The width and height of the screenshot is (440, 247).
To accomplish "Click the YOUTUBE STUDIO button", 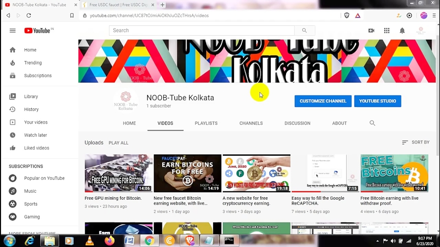I will [x=378, y=101].
